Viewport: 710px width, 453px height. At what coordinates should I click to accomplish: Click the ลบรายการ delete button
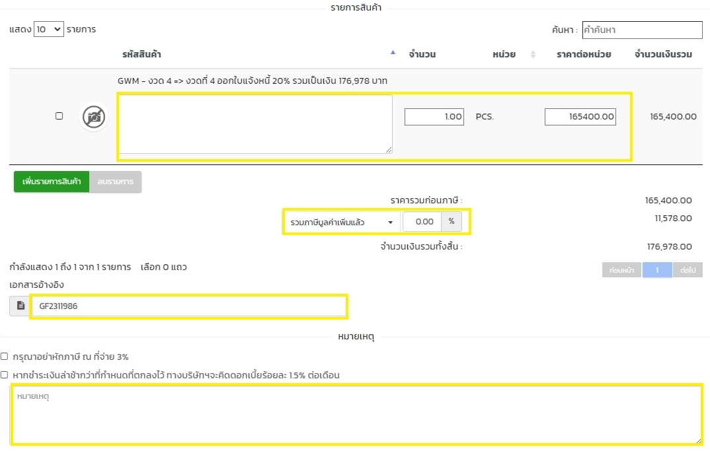[x=115, y=182]
